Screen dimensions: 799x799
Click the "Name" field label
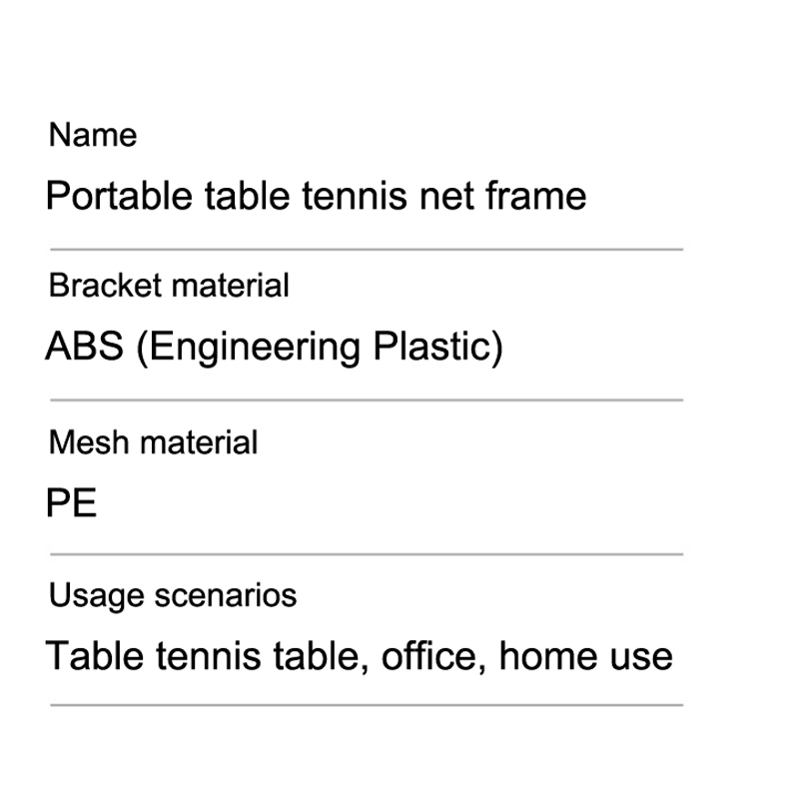[92, 135]
